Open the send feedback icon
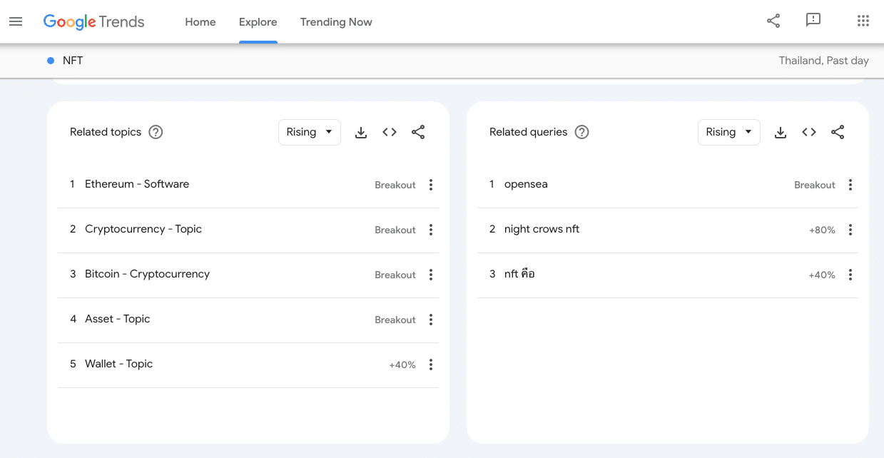This screenshot has height=458, width=884. 813,21
